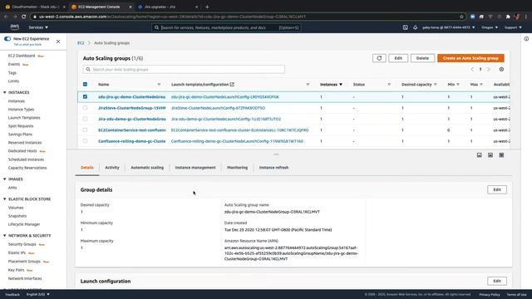Click Edit in the Launch configuration section

497,281
